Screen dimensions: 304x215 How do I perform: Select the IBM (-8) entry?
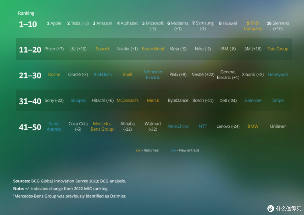[x=228, y=49]
